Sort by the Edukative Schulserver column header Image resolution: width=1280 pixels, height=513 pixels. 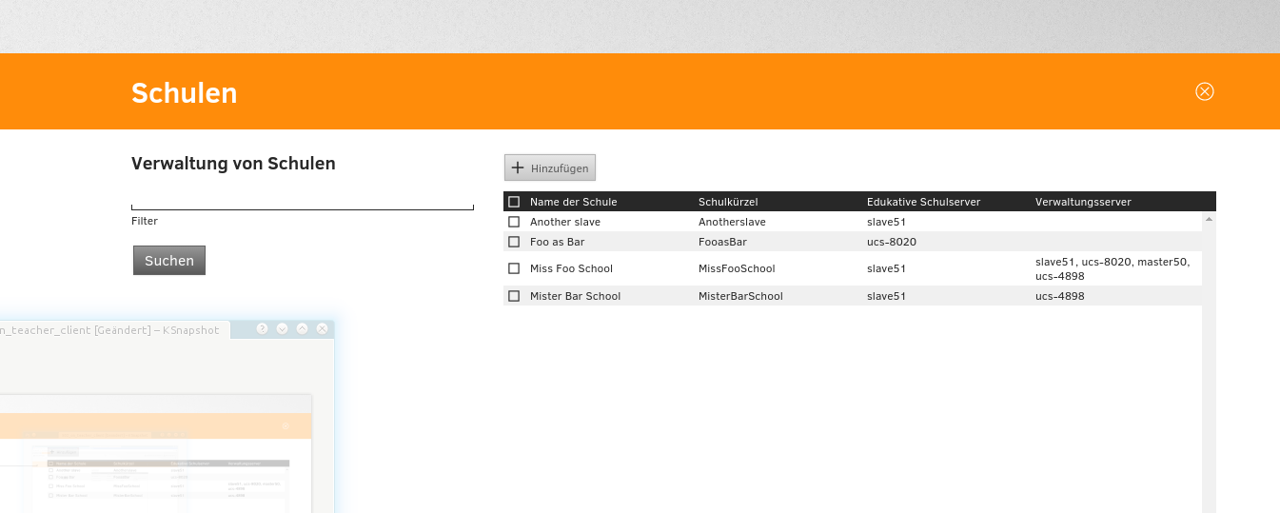point(923,202)
